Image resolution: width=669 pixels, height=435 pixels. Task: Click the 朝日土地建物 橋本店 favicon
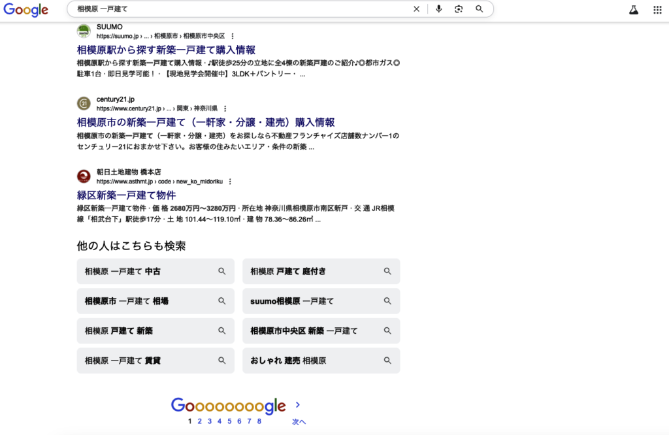[x=84, y=176]
